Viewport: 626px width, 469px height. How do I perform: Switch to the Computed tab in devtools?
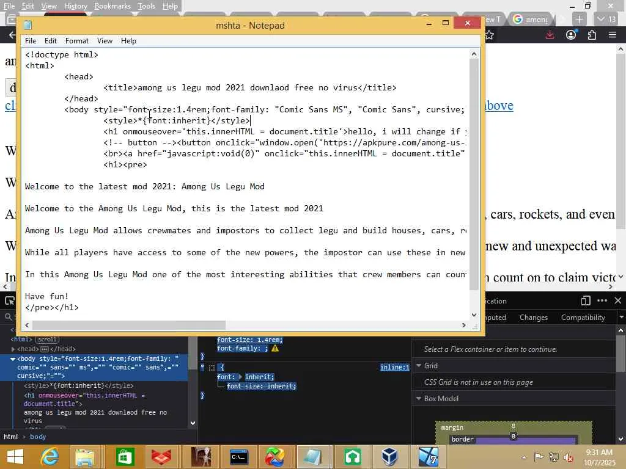coord(495,318)
